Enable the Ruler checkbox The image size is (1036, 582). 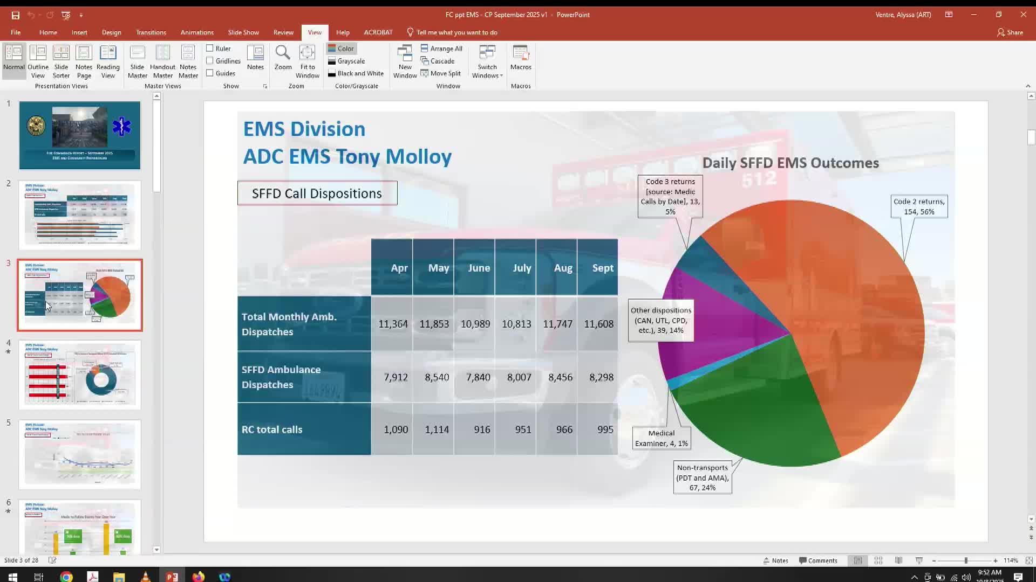(210, 48)
